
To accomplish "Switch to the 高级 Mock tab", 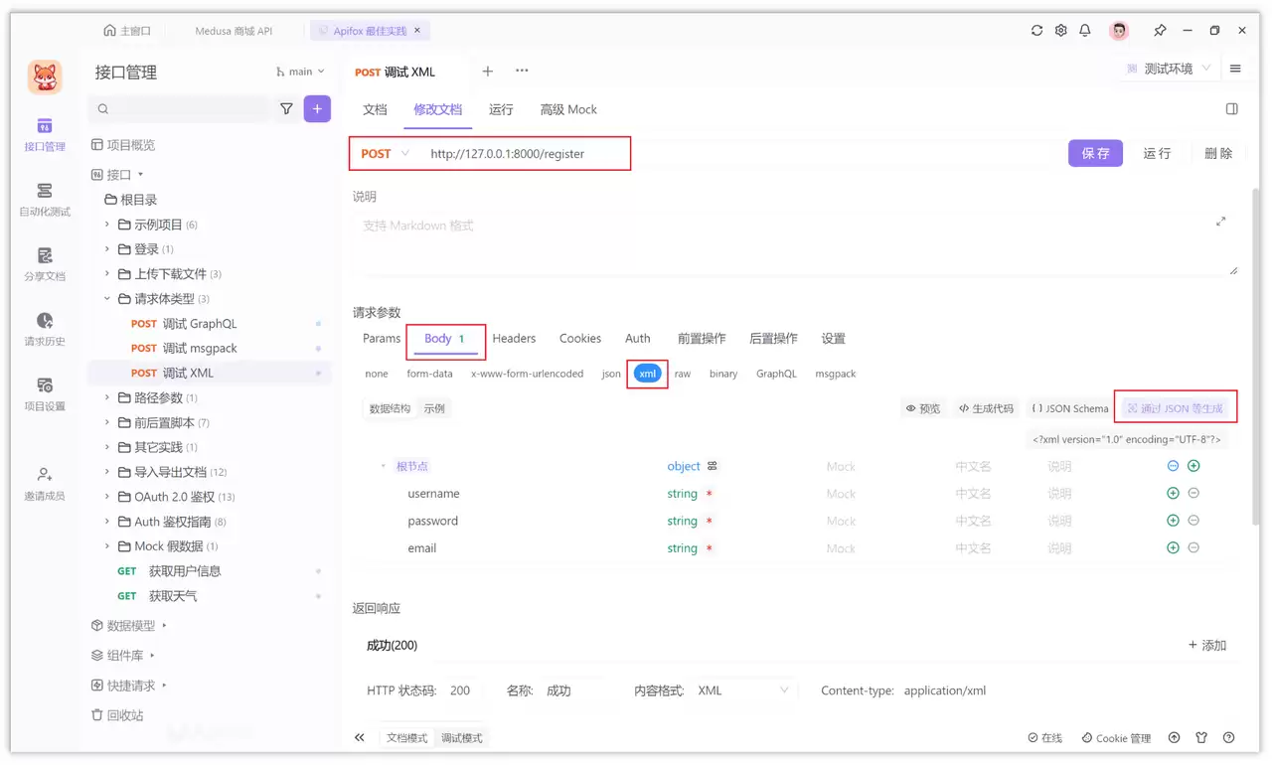I will pos(568,109).
